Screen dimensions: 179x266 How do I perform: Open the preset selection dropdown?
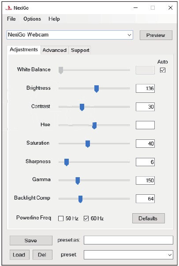128,255
